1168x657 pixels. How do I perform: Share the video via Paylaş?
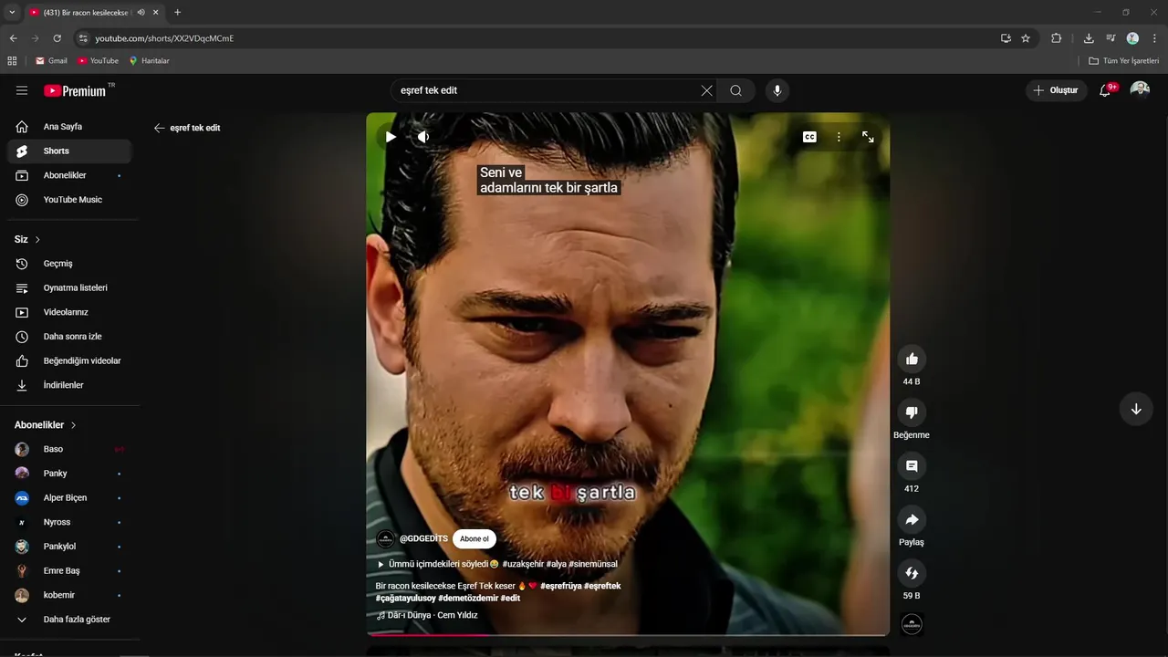pos(912,519)
